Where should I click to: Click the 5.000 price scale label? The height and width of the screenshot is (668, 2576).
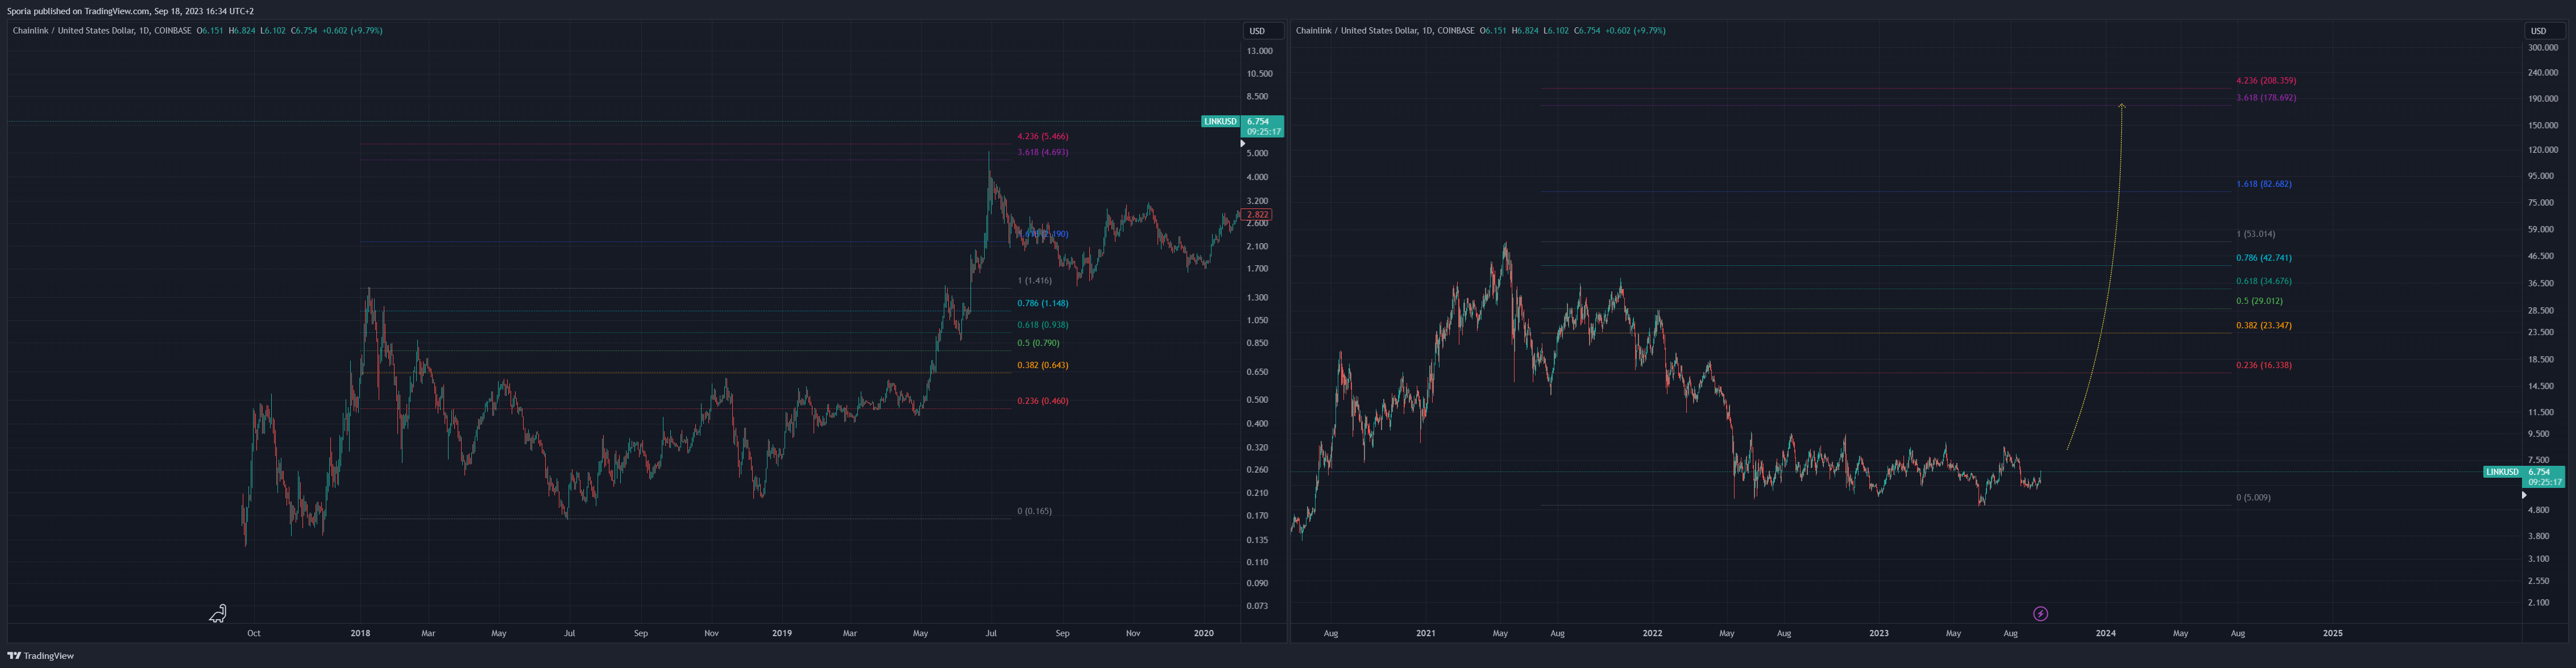point(1257,153)
